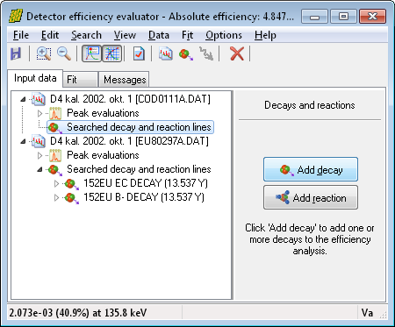Screen dimensions: 395x327
Task: Click the application icon in title bar
Action: click(x=16, y=17)
